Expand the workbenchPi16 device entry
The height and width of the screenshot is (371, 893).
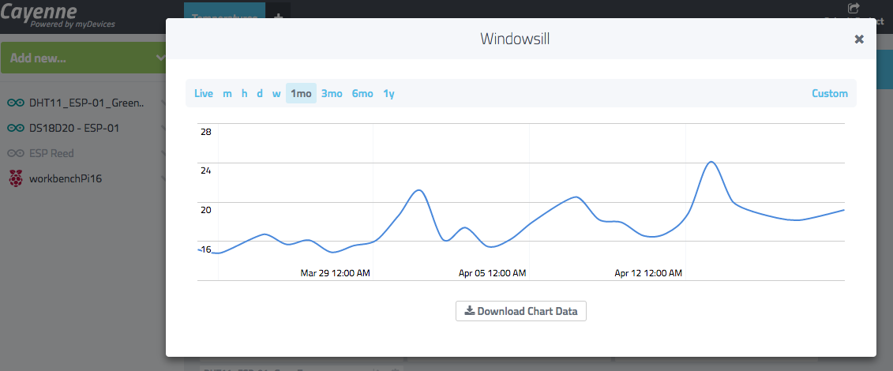point(162,178)
